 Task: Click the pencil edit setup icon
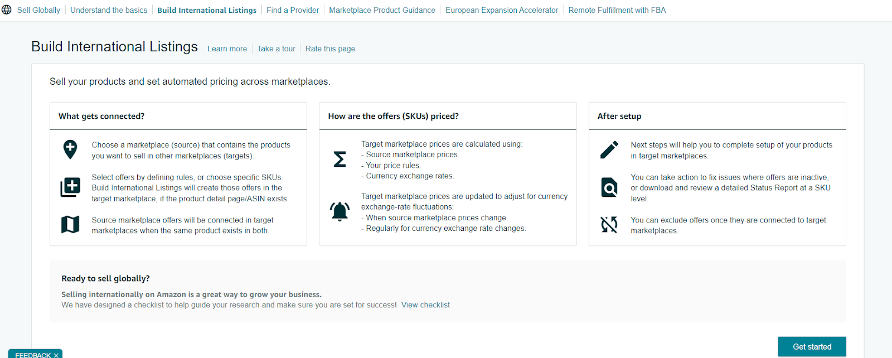tap(609, 150)
